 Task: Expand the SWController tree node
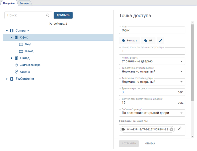click(7, 79)
